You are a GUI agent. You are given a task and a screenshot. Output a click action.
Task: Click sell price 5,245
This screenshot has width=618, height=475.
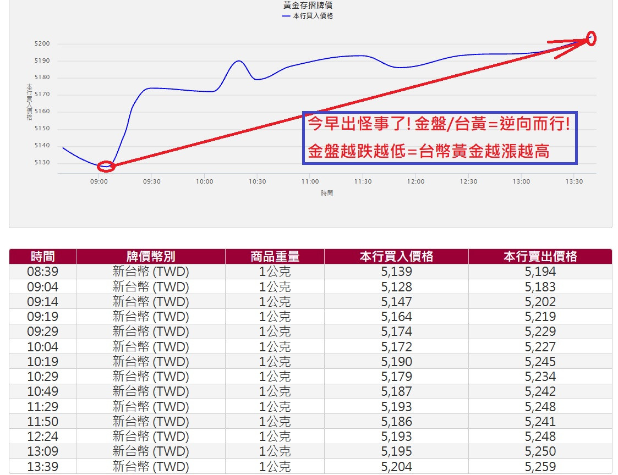pyautogui.click(x=540, y=362)
